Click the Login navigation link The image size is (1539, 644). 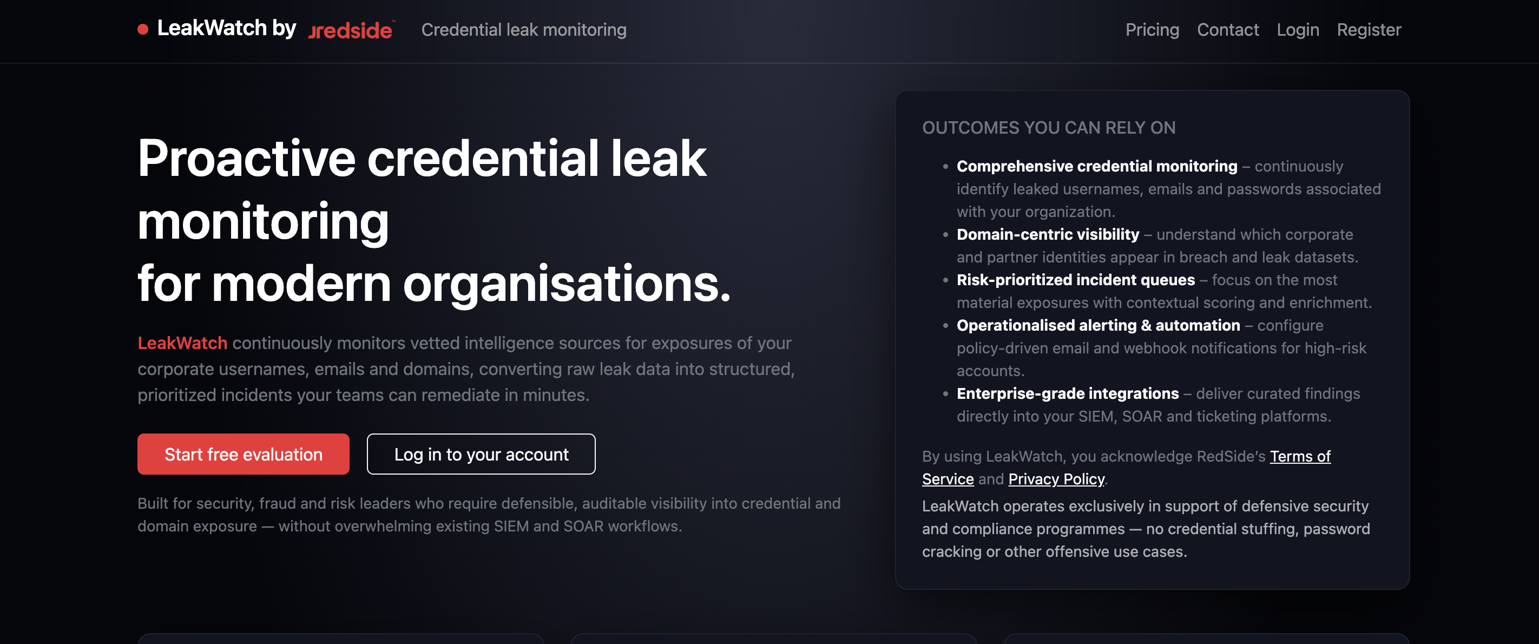(1298, 30)
